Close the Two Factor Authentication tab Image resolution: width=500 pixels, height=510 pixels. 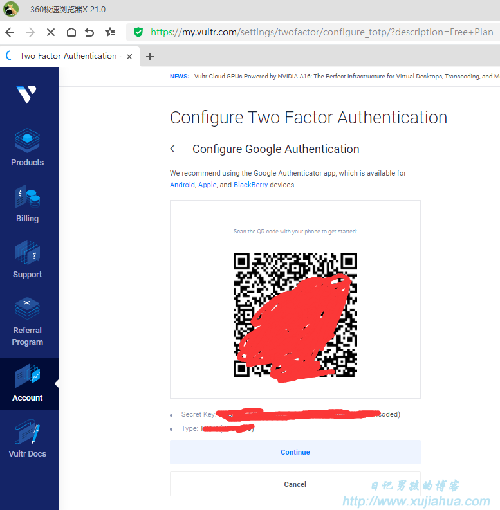[129, 57]
